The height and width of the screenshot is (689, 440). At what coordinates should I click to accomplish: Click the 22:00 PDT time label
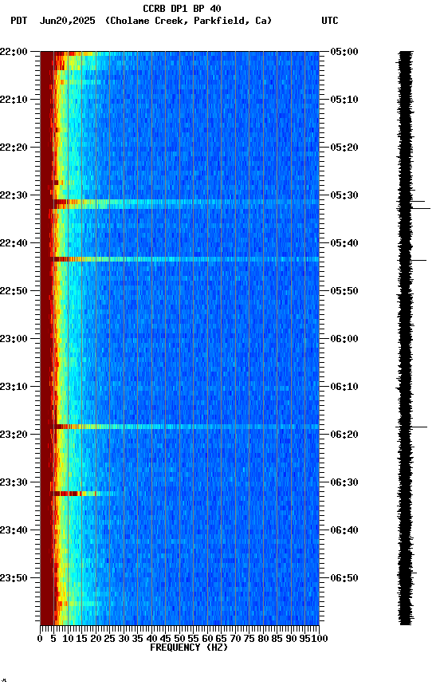pyautogui.click(x=14, y=52)
